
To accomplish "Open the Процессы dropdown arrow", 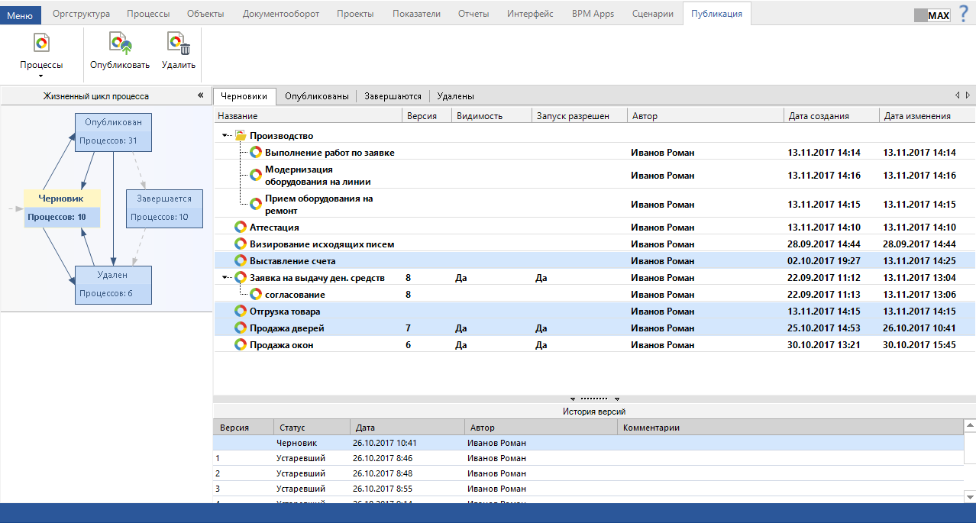I will pos(41,76).
